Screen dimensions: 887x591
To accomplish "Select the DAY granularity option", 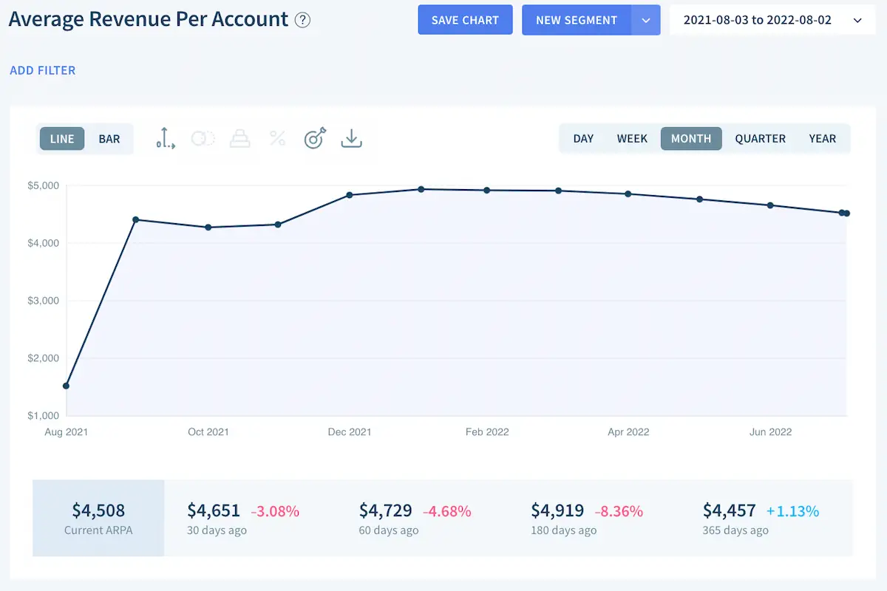I will 583,138.
